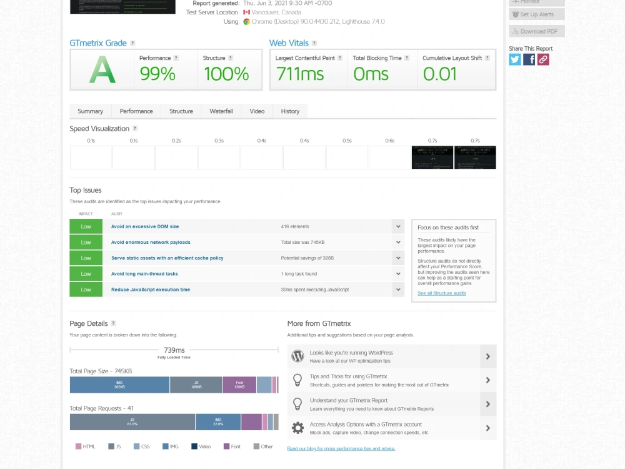Open Understand your GTmetrix Report chevron
The image size is (625, 469).
pos(488,405)
